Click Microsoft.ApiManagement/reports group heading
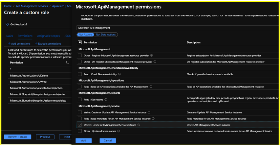Screen dimensions: 280x146 (x=99, y=93)
